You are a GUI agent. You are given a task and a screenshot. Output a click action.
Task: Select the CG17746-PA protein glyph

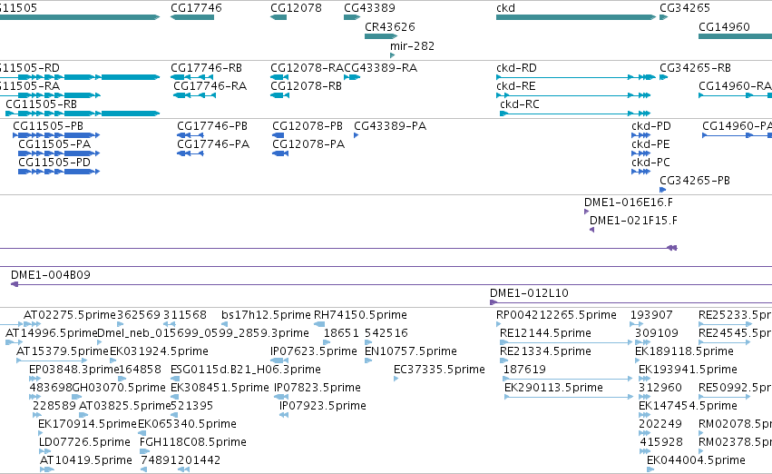(x=190, y=153)
